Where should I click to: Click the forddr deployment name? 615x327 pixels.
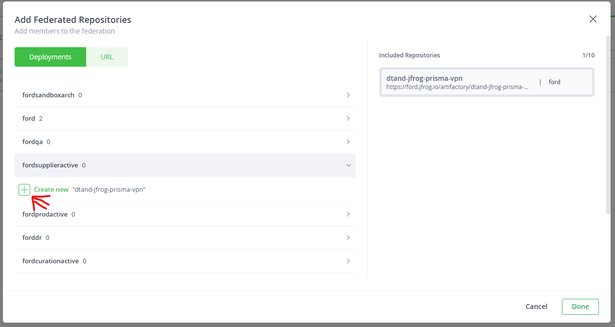pos(32,238)
